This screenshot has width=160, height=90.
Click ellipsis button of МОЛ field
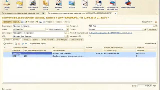[x=65, y=36]
